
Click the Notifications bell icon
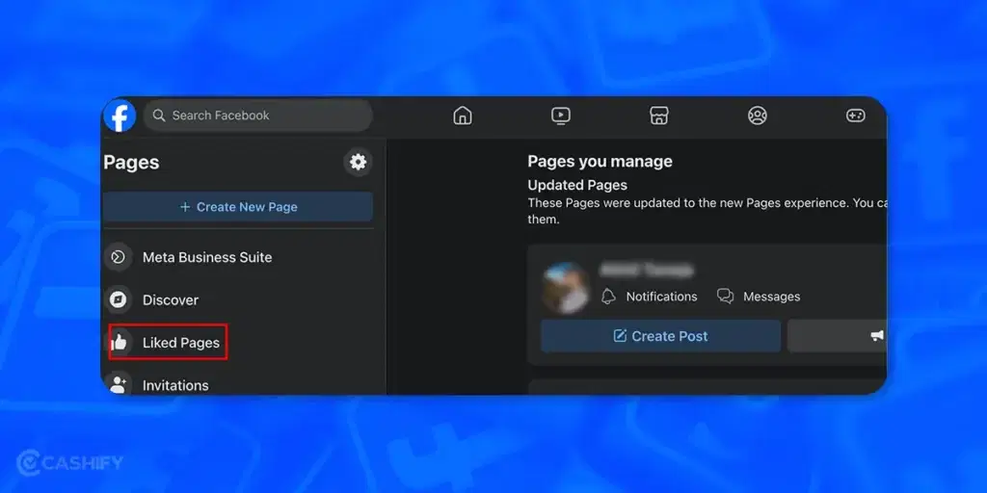pos(608,297)
